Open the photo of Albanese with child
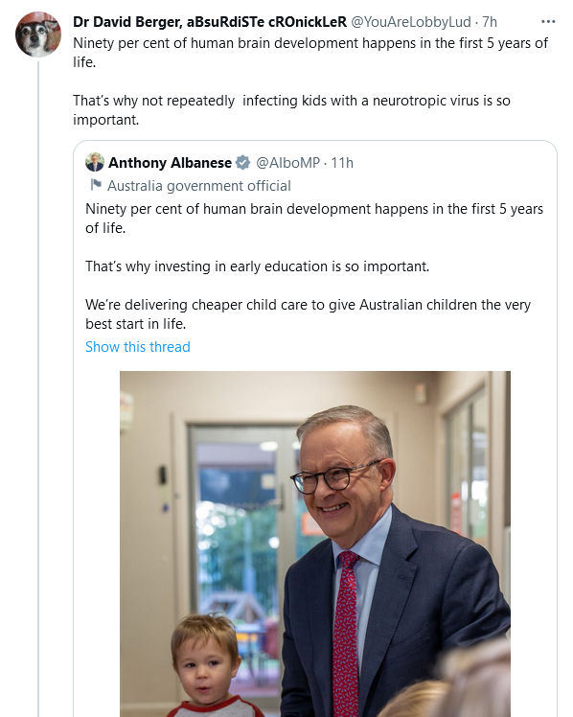Image resolution: width=573 pixels, height=717 pixels. (315, 544)
